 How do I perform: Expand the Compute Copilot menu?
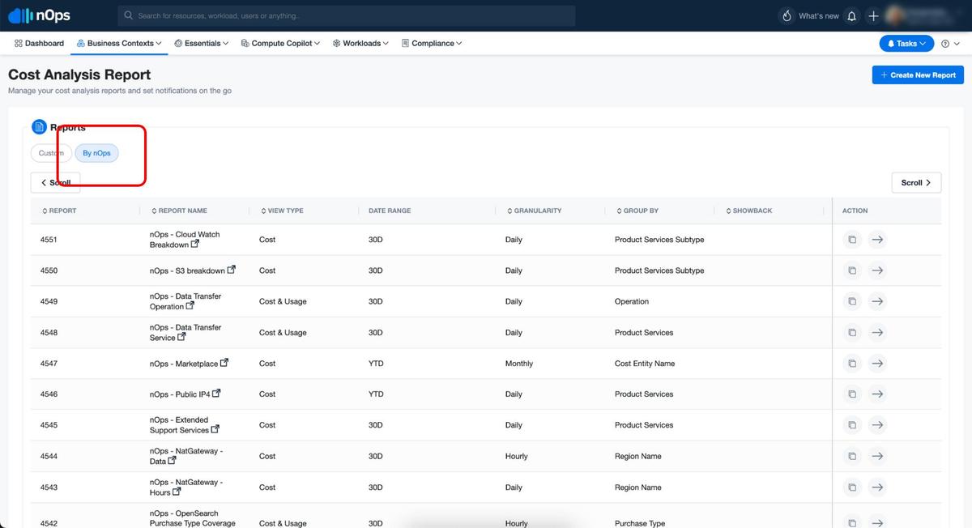tap(280, 44)
